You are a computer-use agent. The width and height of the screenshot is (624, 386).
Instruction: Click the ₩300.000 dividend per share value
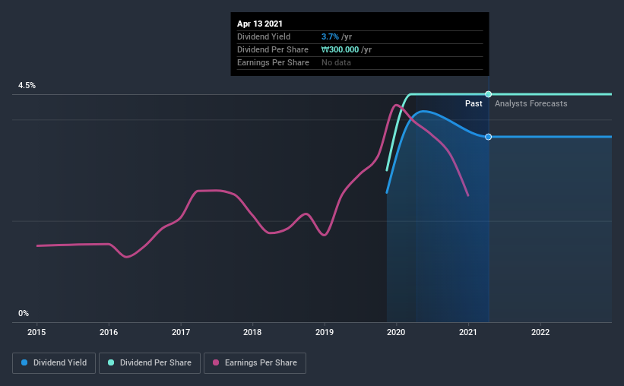coord(340,49)
